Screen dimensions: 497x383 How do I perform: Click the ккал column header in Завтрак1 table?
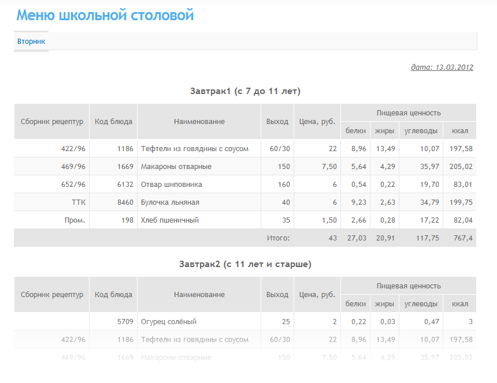pyautogui.click(x=459, y=131)
